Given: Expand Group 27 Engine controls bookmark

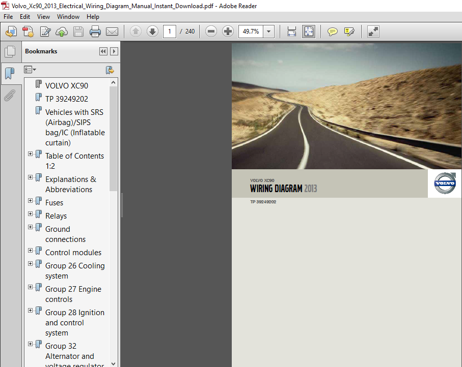Looking at the screenshot, I should click(x=30, y=287).
